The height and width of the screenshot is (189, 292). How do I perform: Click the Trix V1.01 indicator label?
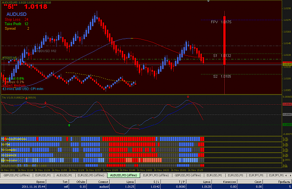(19, 98)
